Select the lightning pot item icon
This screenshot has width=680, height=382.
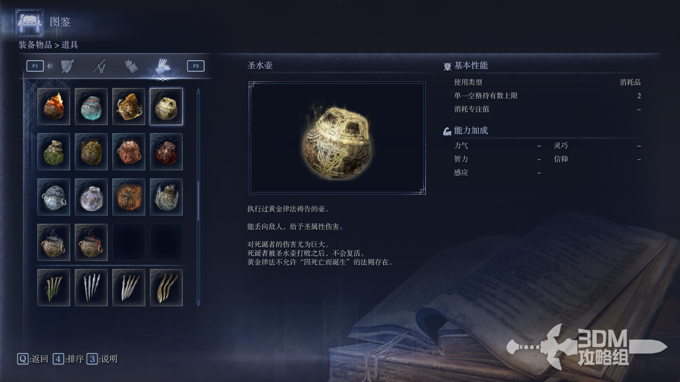click(x=129, y=106)
